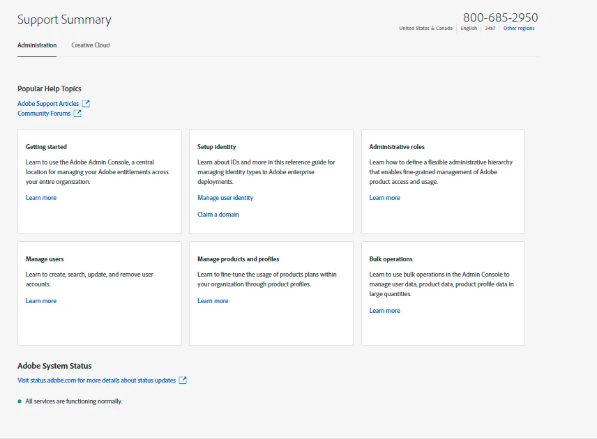Click status.adobe.com external link icon
Screen dimensions: 597x439
coord(183,380)
